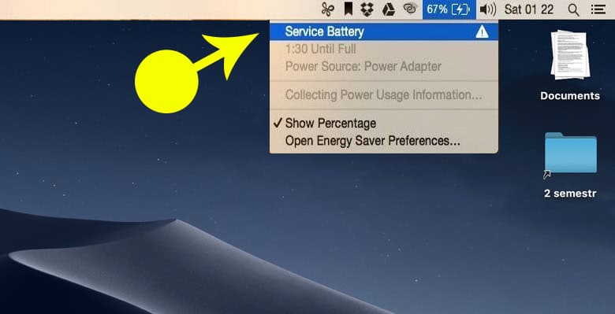Open the Dropbox menu bar icon
The image size is (615, 314).
pyautogui.click(x=367, y=9)
